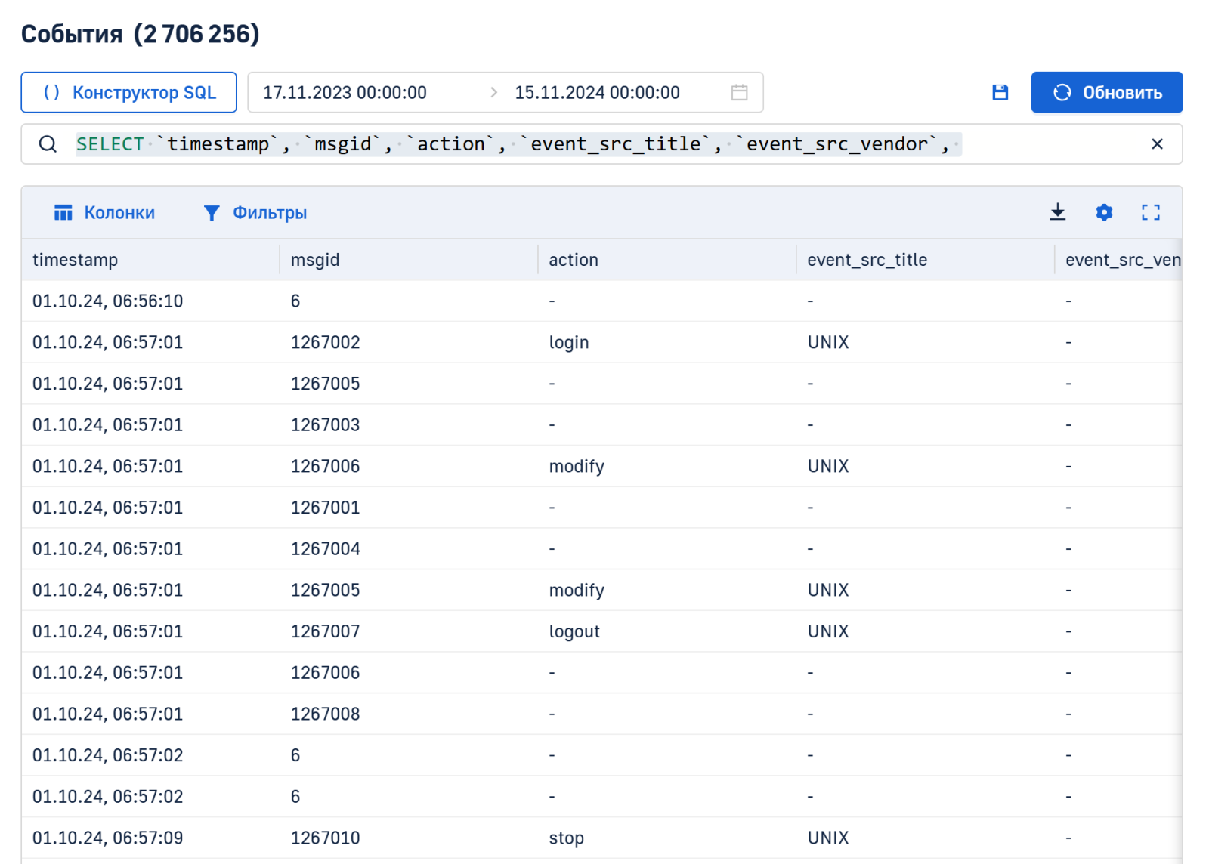The image size is (1209, 864).
Task: Select the row with action logout
Action: [x=574, y=631]
